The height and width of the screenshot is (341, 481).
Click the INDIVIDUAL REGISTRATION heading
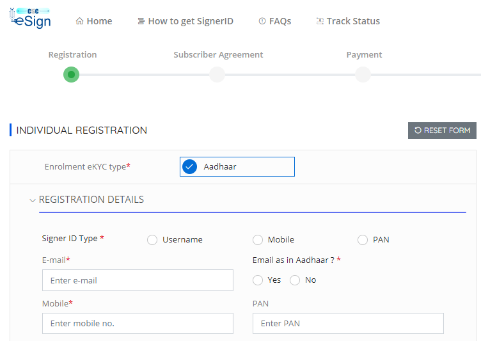82,130
